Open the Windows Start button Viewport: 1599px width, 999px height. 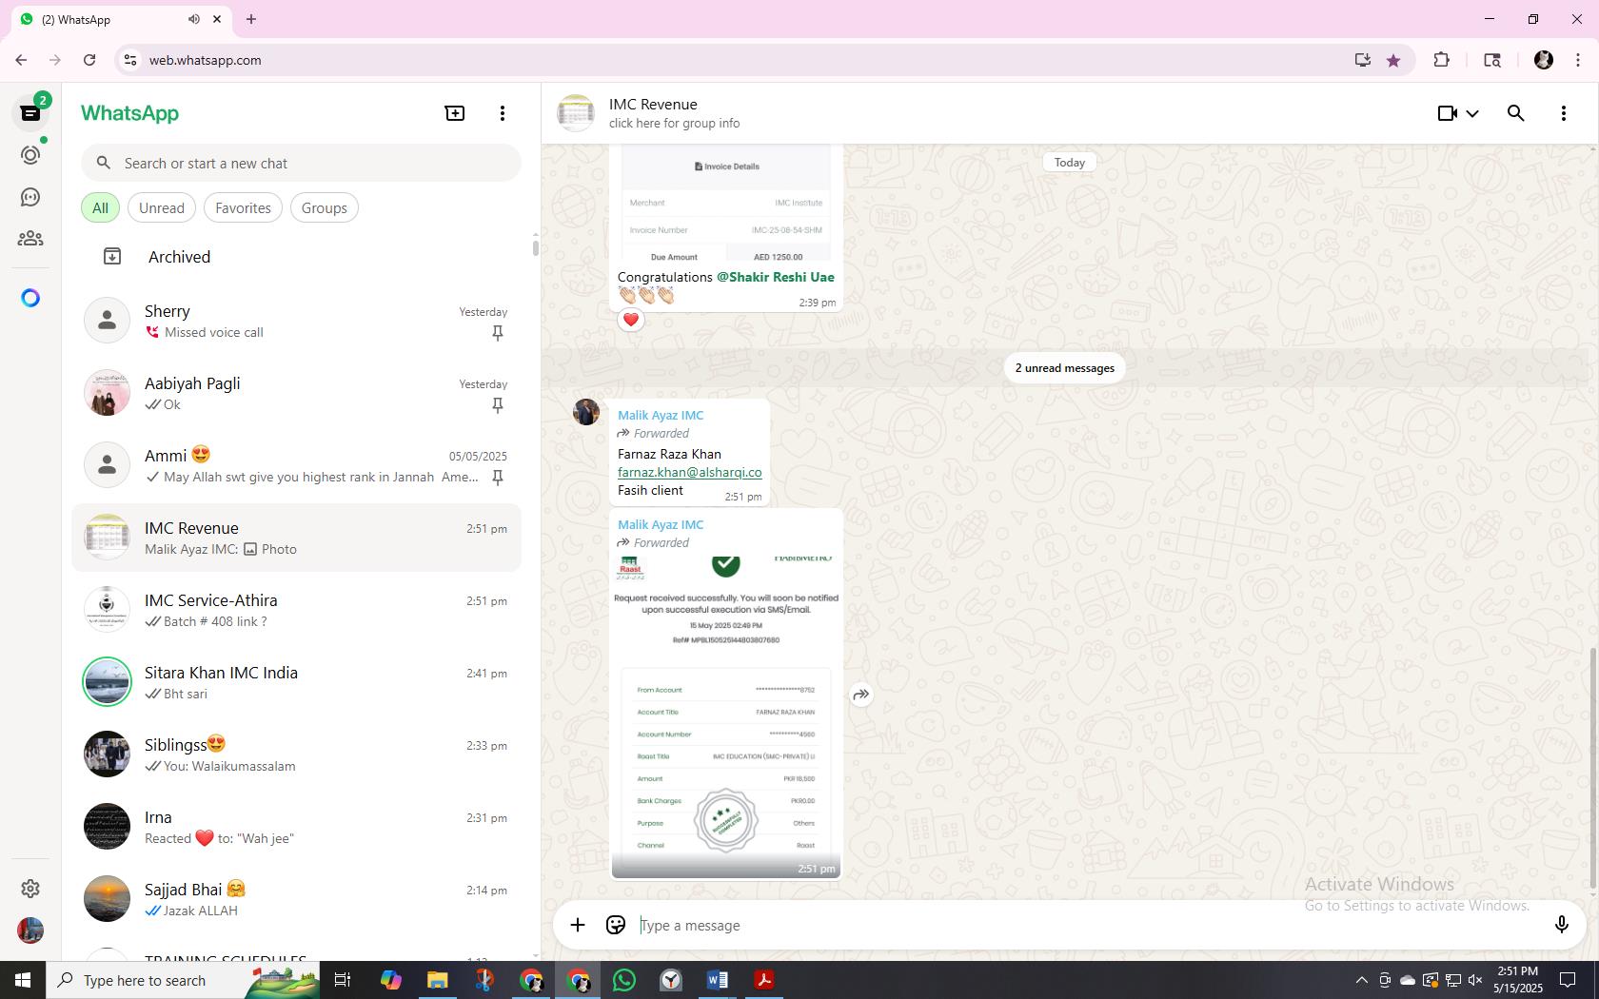coord(23,980)
